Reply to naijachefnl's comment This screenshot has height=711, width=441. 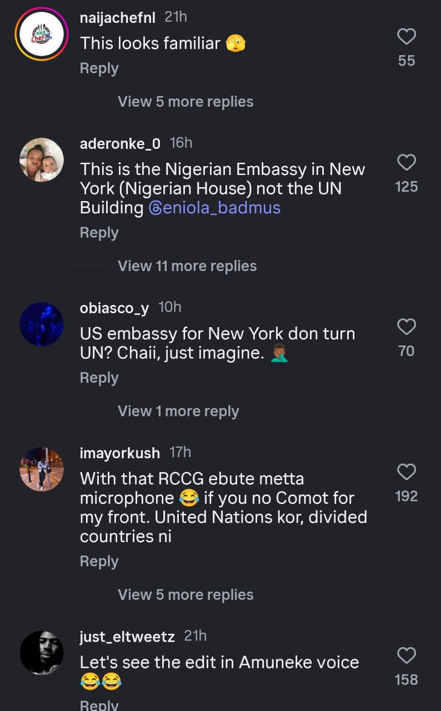pos(99,68)
